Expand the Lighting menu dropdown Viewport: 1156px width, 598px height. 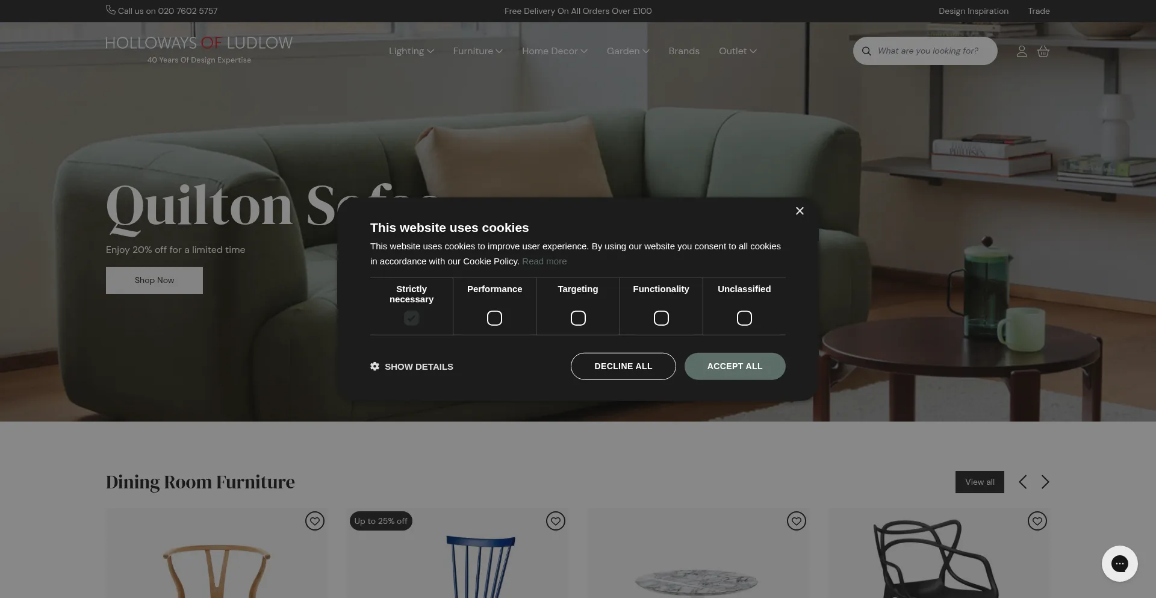pyautogui.click(x=411, y=51)
